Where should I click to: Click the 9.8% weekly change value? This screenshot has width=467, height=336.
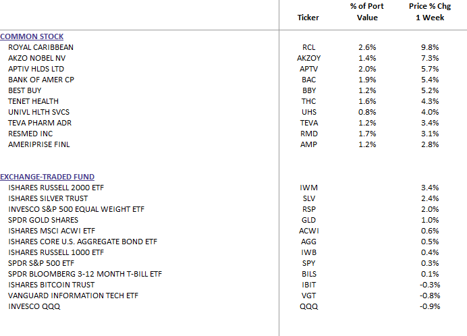[430, 47]
